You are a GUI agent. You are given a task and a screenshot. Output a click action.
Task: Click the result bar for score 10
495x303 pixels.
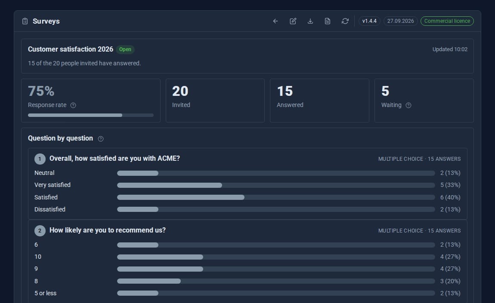[276, 257]
